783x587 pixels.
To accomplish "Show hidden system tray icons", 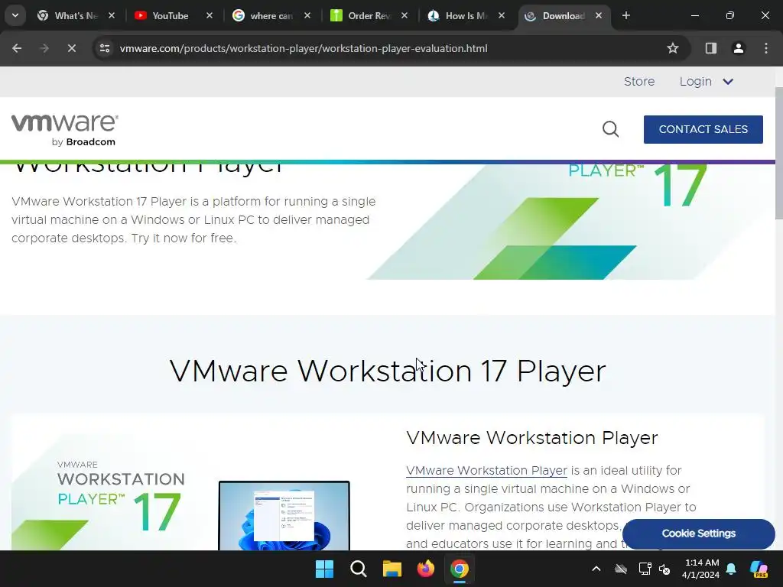I will 596,569.
